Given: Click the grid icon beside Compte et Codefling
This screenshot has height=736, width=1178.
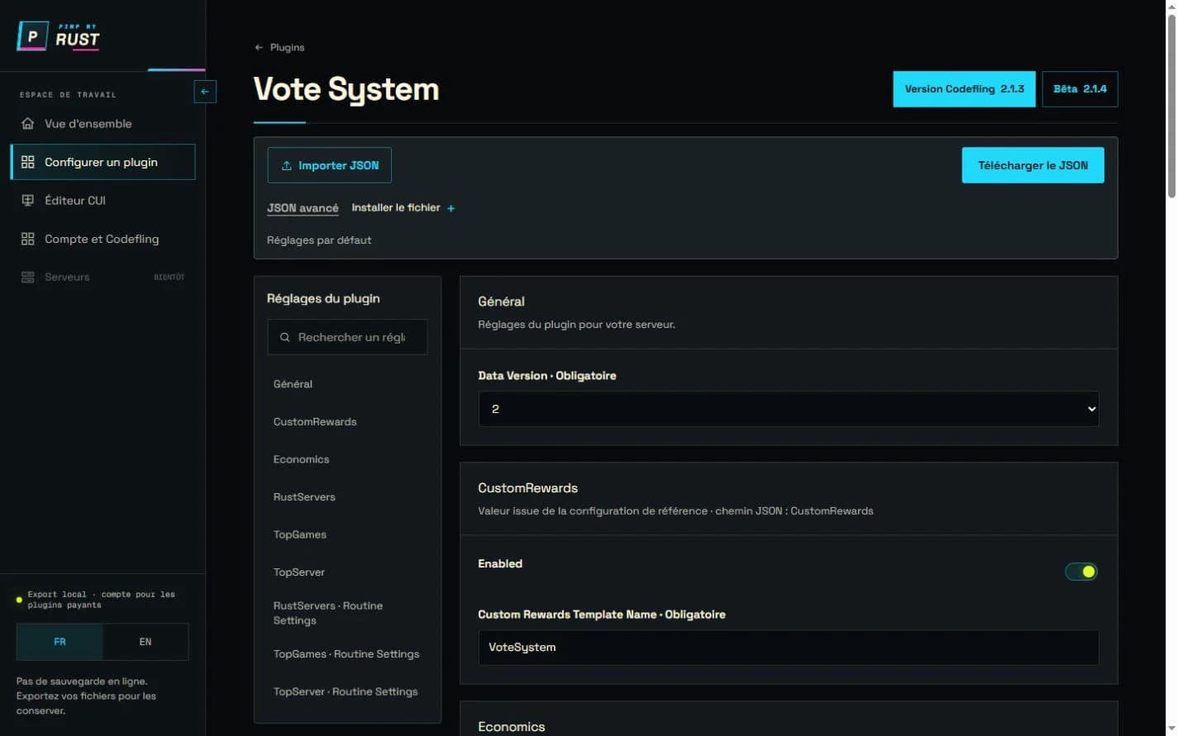Looking at the screenshot, I should tap(28, 239).
